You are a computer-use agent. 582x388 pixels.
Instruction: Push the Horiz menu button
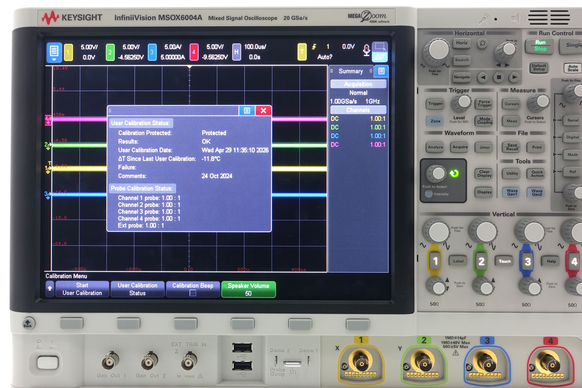pyautogui.click(x=462, y=43)
